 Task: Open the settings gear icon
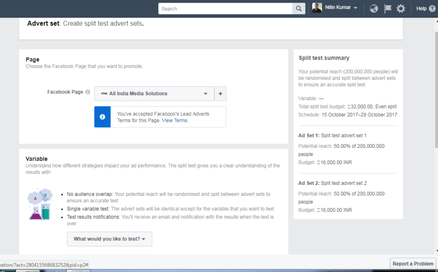(401, 9)
